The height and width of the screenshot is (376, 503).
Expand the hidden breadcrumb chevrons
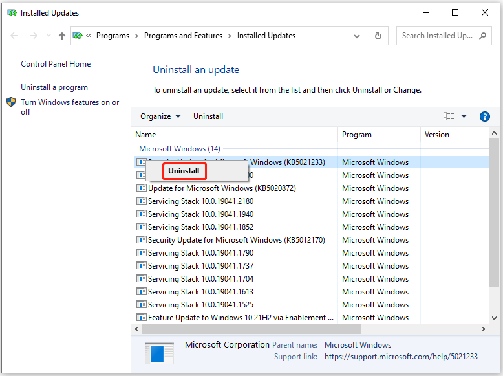(x=89, y=36)
